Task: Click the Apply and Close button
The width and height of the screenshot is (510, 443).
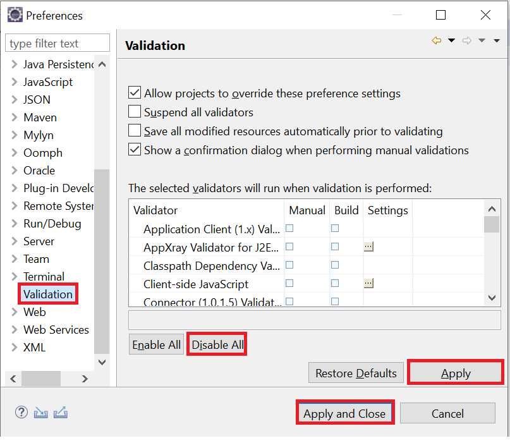Action: 345,413
